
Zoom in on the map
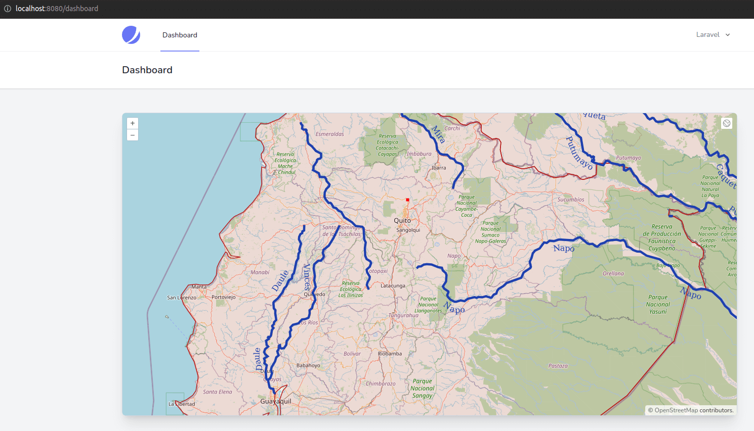pyautogui.click(x=133, y=123)
